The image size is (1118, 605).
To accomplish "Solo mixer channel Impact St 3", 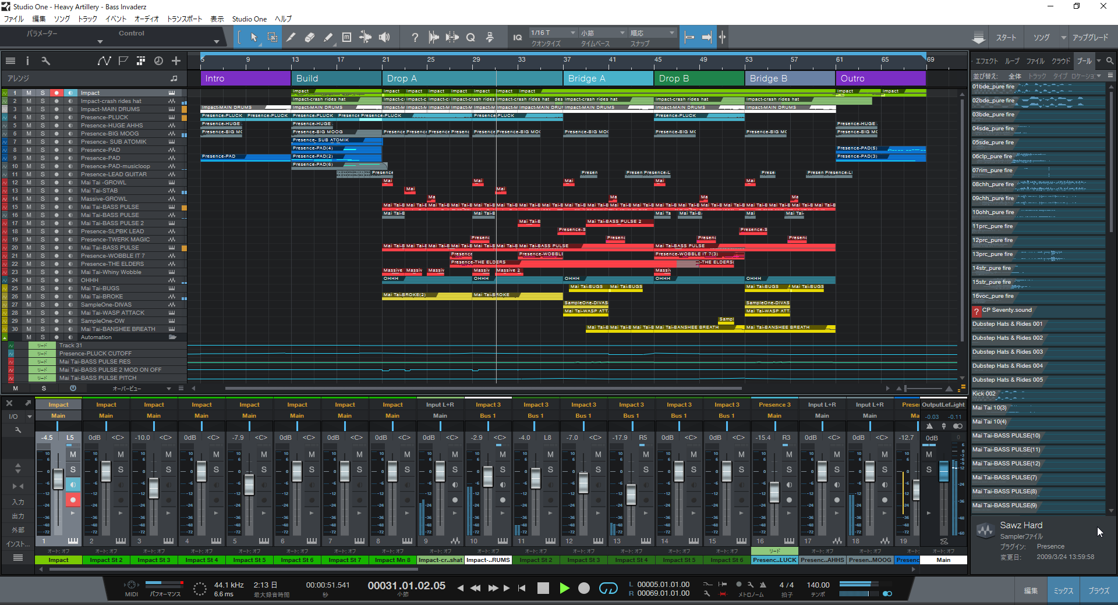I will [168, 469].
